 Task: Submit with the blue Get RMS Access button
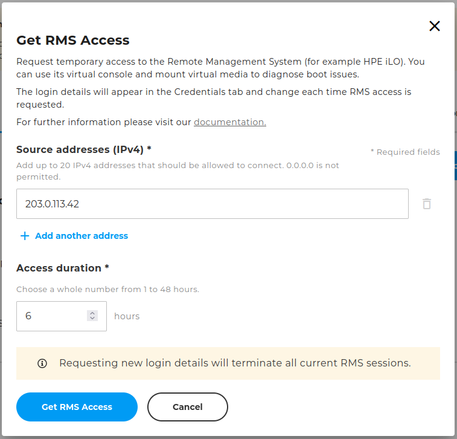(x=77, y=407)
